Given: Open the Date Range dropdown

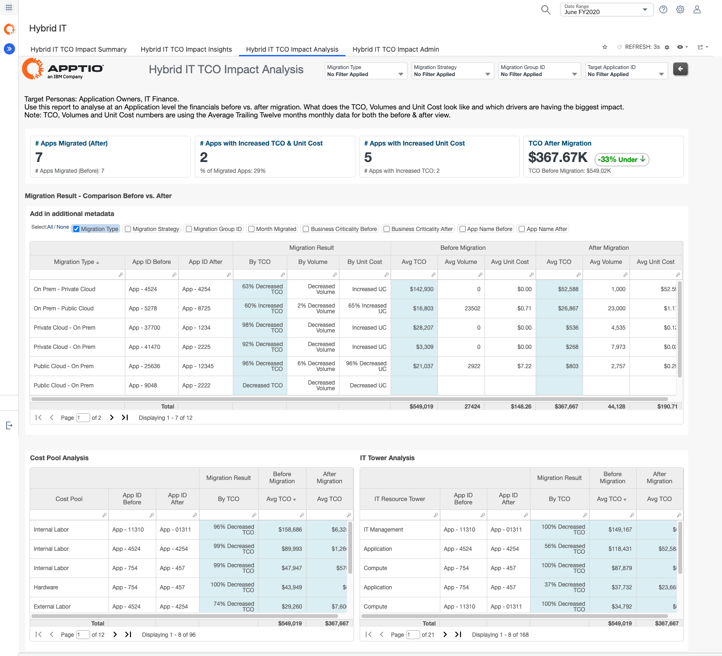Looking at the screenshot, I should pyautogui.click(x=606, y=10).
